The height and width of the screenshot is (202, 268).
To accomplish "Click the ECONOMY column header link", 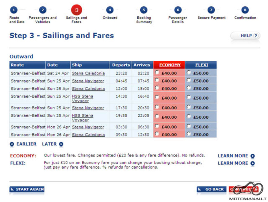I will pyautogui.click(x=170, y=65).
